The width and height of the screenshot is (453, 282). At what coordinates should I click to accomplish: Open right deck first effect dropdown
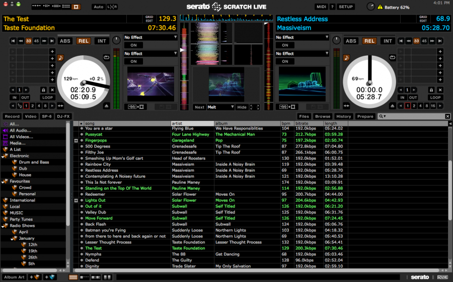[x=302, y=37]
